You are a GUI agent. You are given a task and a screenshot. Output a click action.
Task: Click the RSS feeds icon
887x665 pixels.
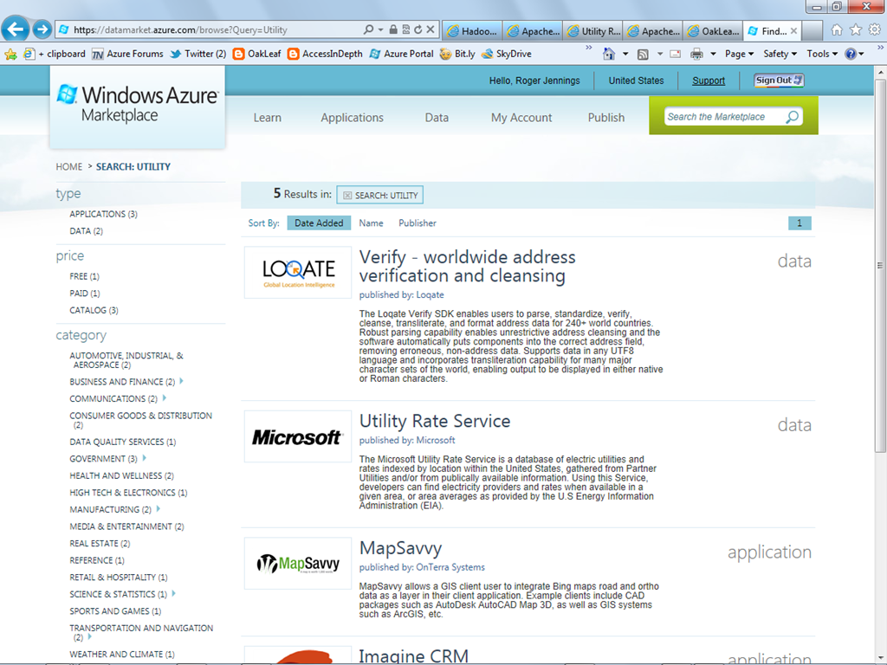[643, 55]
